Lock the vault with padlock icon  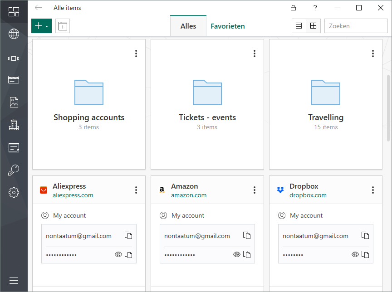tap(293, 8)
